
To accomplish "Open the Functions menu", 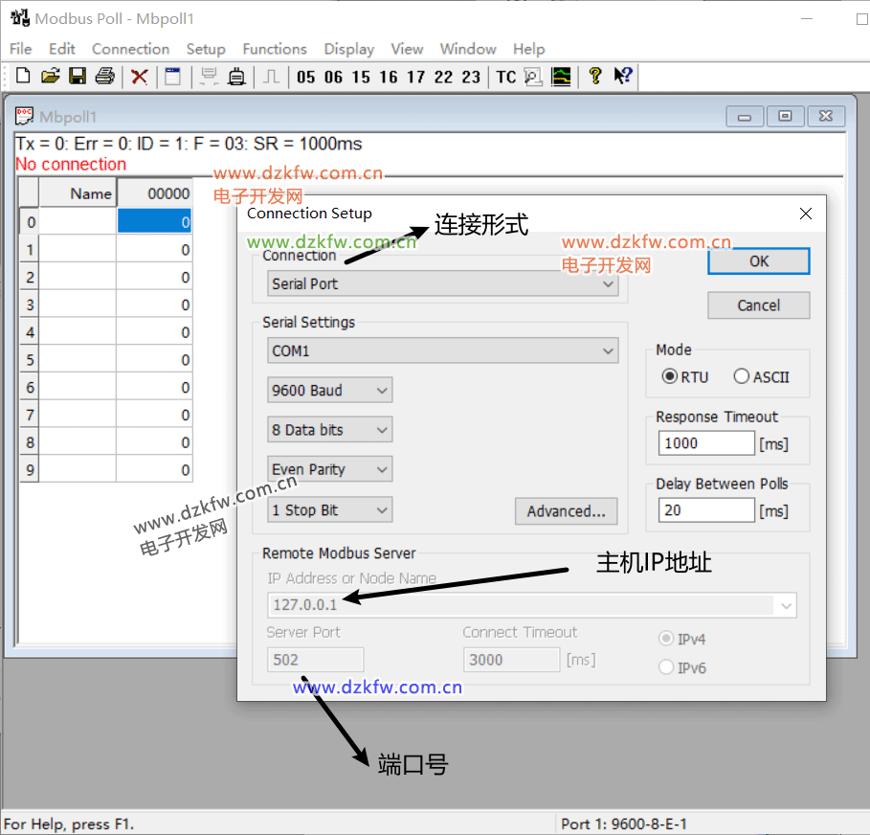I will (x=275, y=49).
